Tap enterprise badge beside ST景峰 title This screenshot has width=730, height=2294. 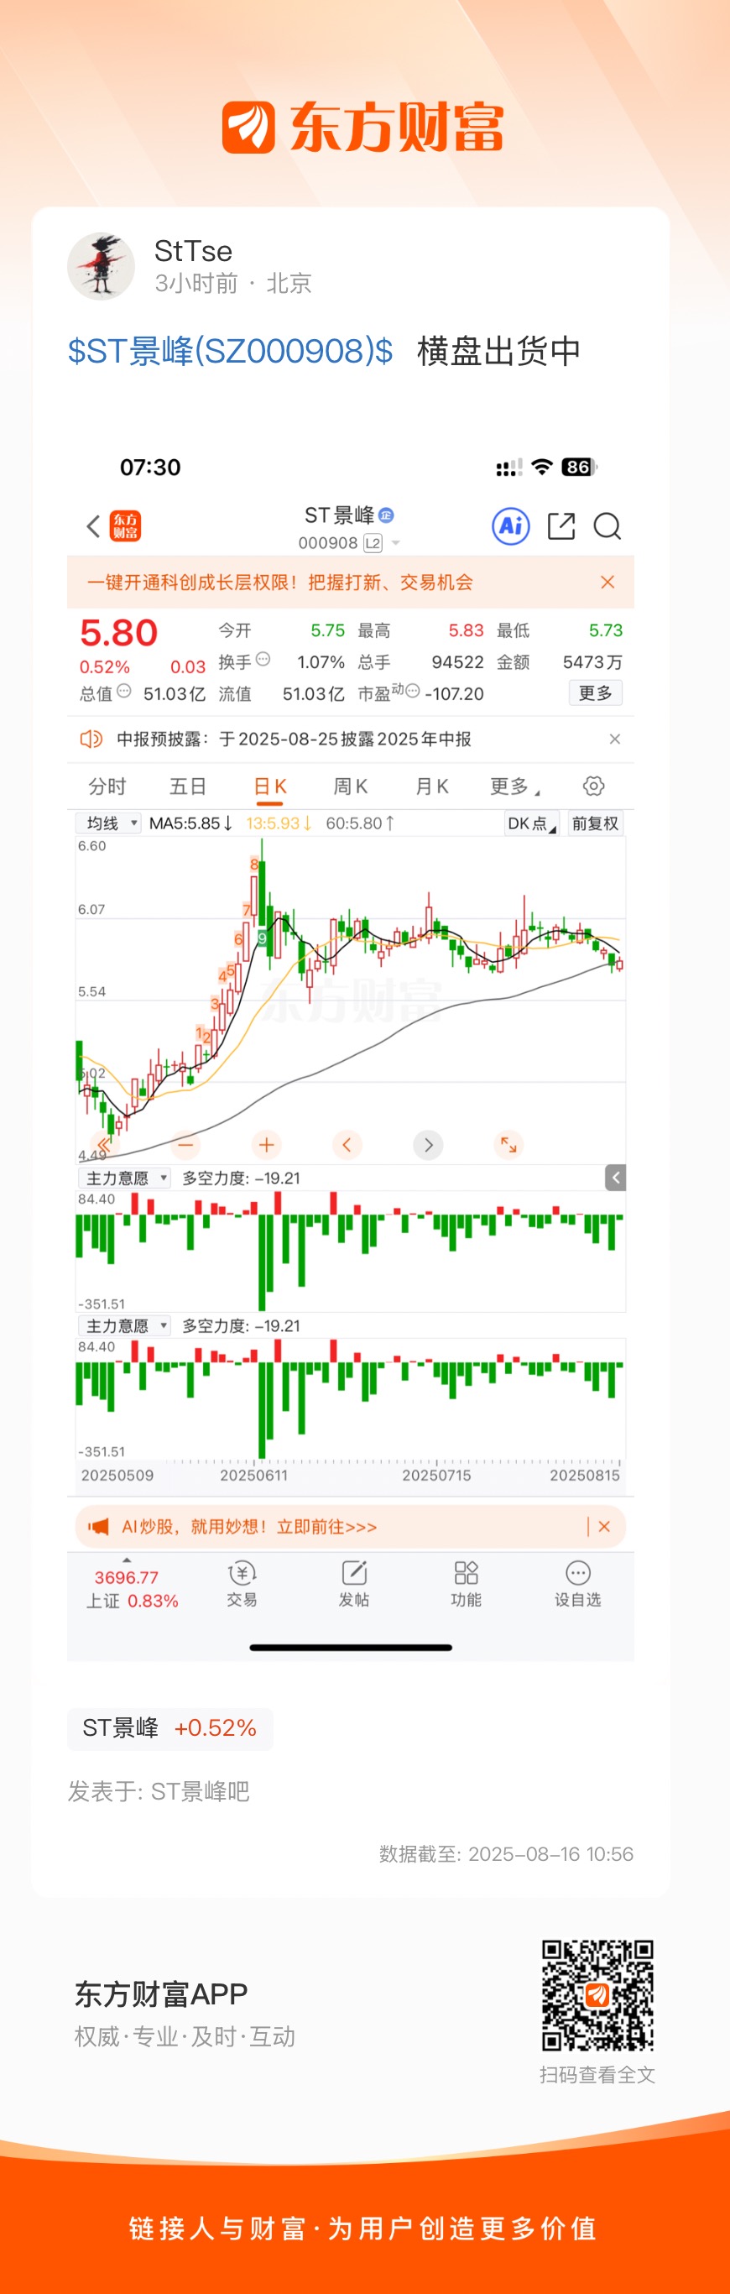(385, 515)
